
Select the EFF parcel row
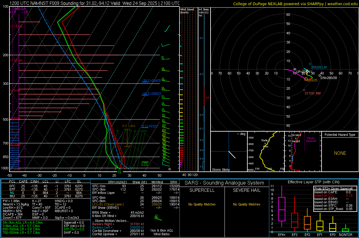tap(46, 189)
